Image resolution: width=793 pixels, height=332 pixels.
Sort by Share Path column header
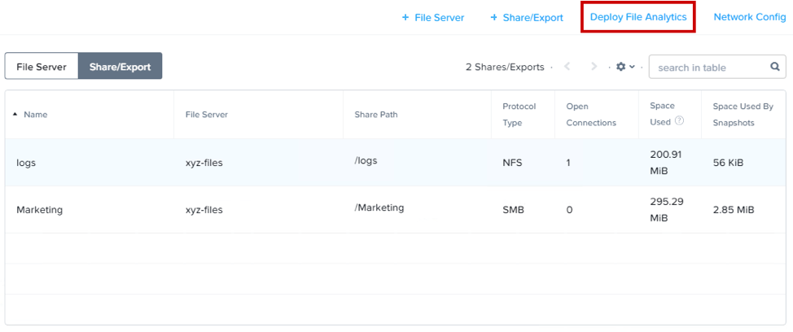point(376,115)
